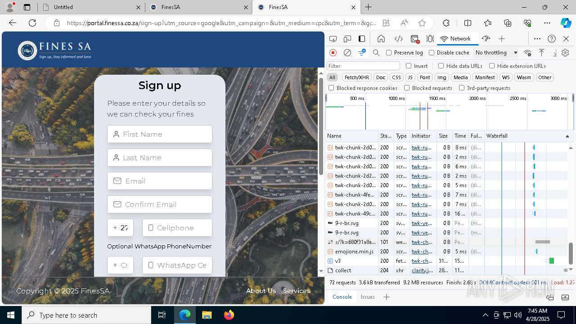This screenshot has width=576, height=324.
Task: Open About Us footer link
Action: [261, 291]
